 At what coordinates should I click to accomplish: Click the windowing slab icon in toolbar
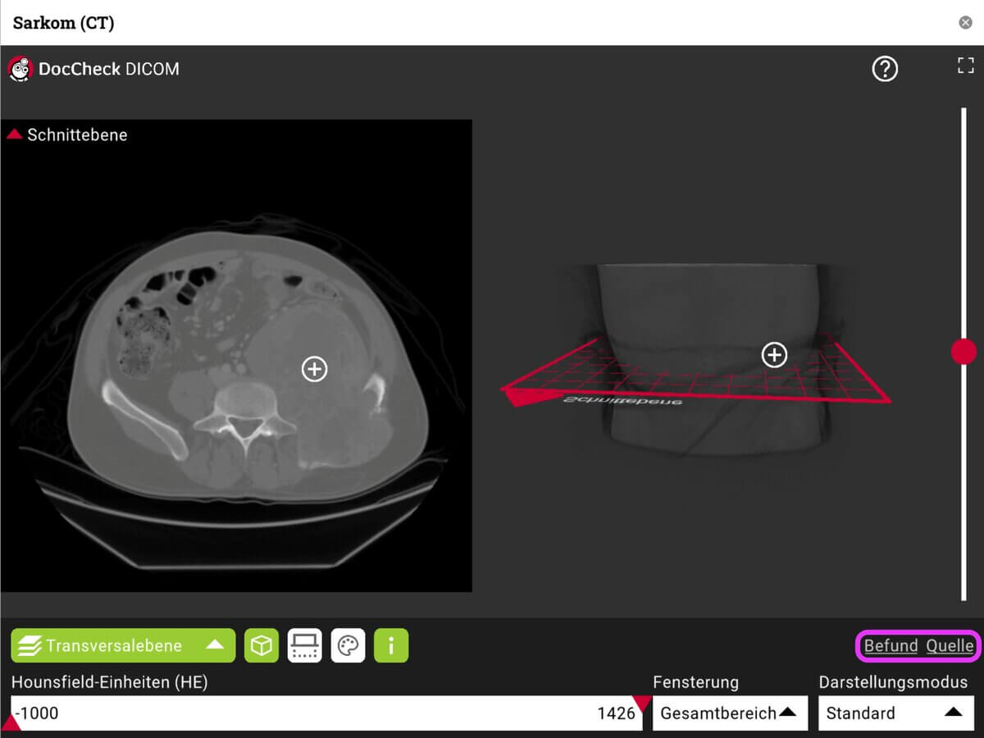point(305,645)
